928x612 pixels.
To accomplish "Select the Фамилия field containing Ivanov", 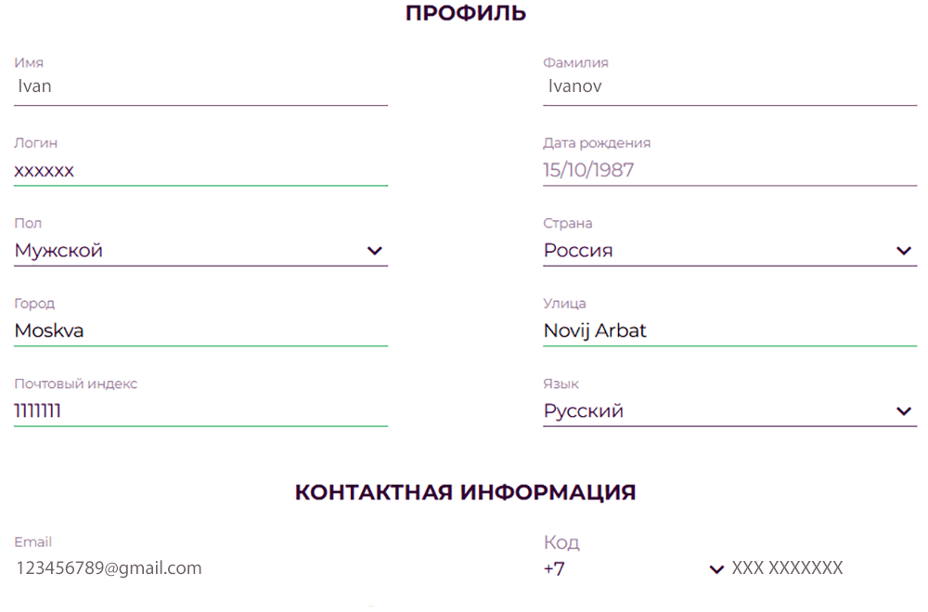I will (x=729, y=85).
